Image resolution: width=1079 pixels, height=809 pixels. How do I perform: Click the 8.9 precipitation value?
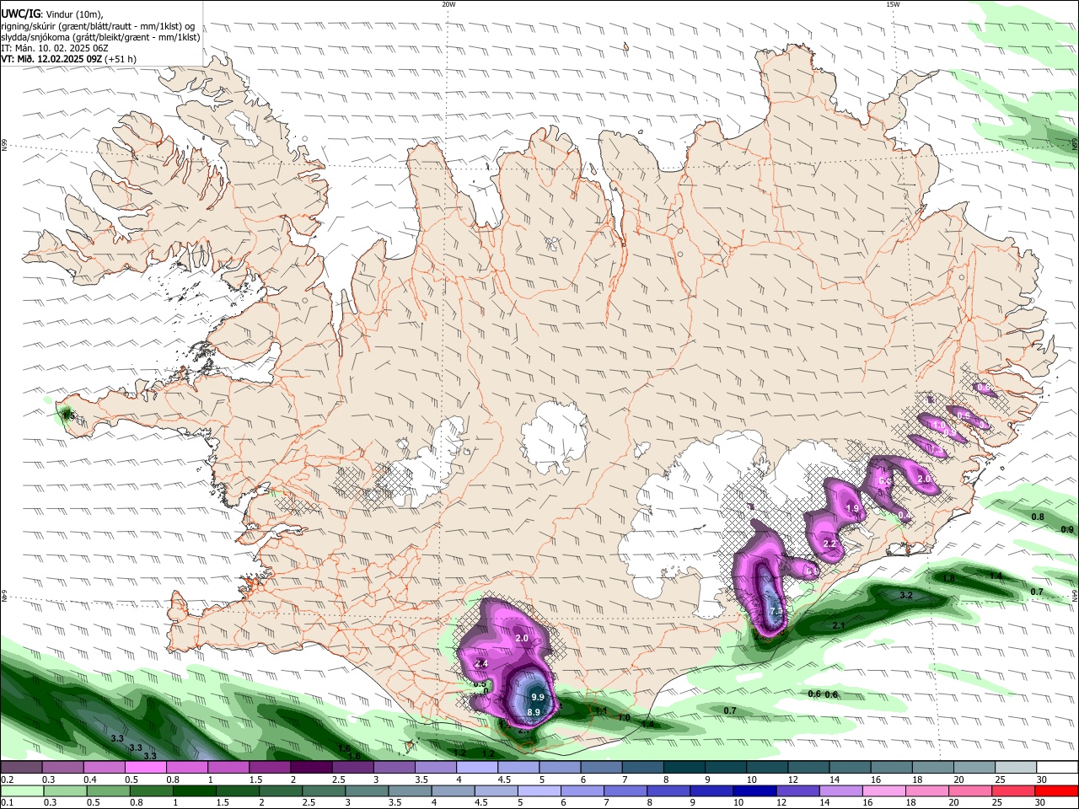tap(534, 713)
